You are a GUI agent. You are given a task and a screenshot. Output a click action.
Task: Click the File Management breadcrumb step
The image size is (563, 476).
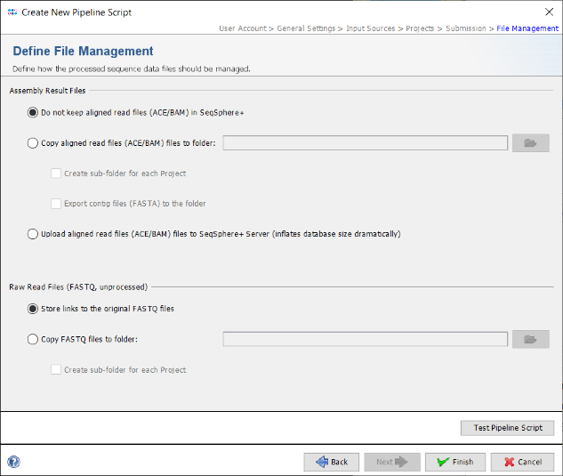[527, 28]
